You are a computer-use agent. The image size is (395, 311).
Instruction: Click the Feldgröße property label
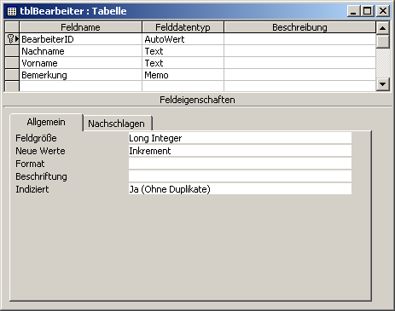(x=36, y=138)
